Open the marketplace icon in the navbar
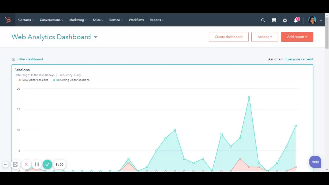The width and height of the screenshot is (329, 185). (x=274, y=20)
